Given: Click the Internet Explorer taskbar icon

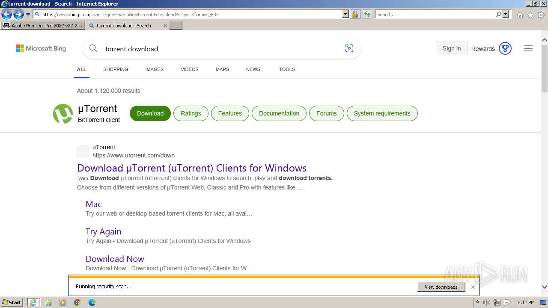Looking at the screenshot, I should [33, 302].
